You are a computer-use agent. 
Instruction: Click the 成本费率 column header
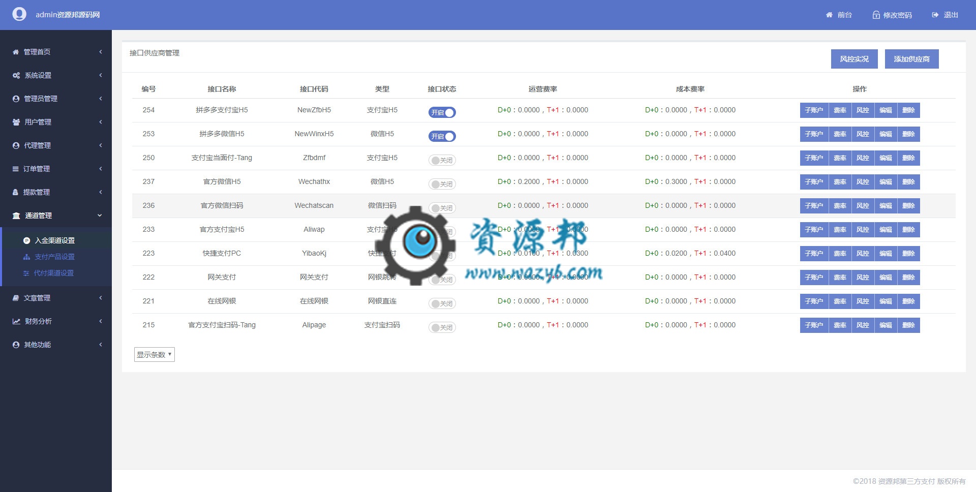[690, 89]
